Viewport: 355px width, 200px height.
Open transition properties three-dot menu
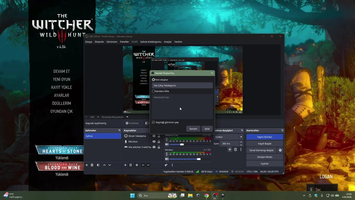point(241,149)
